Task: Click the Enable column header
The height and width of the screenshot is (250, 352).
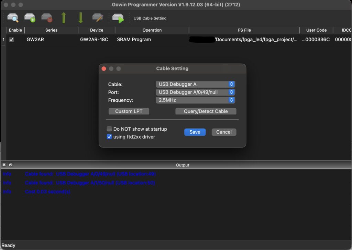Action: click(15, 30)
